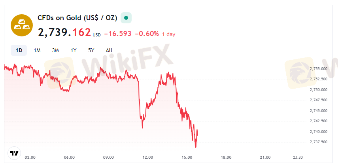Click the 2,739.162 price value
The image size is (338, 167).
point(64,32)
